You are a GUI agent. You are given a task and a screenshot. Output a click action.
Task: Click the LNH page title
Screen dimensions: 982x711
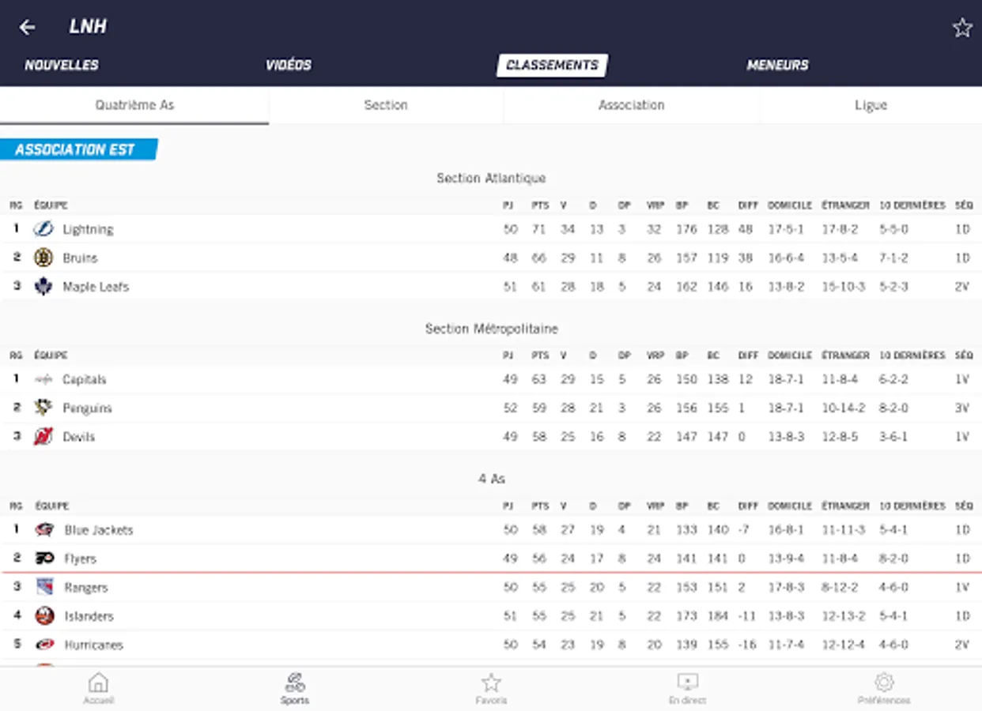88,27
